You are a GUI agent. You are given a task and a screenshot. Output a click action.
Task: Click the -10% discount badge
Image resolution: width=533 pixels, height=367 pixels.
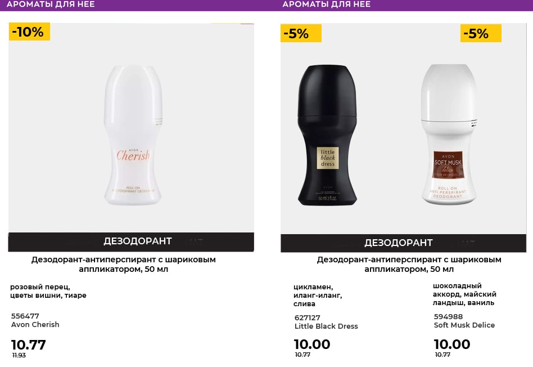[29, 32]
